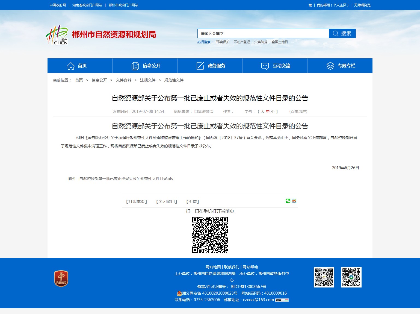The width and height of the screenshot is (420, 314).
Task: Open the 郴州市政府门户网站 link
Action: click(123, 5)
